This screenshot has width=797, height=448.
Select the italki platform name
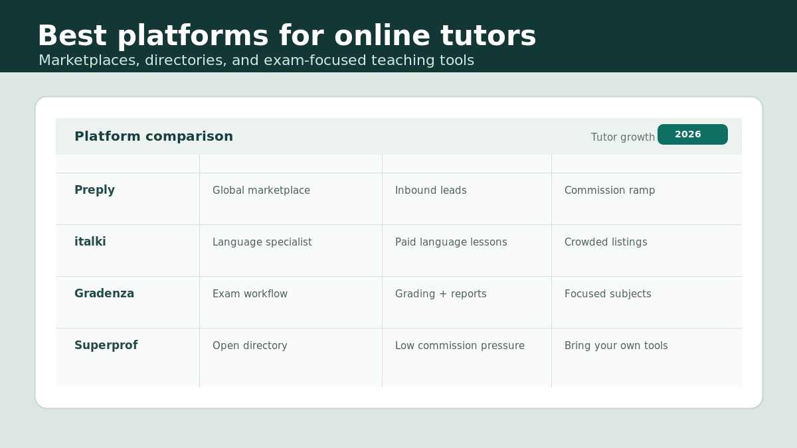[90, 242]
